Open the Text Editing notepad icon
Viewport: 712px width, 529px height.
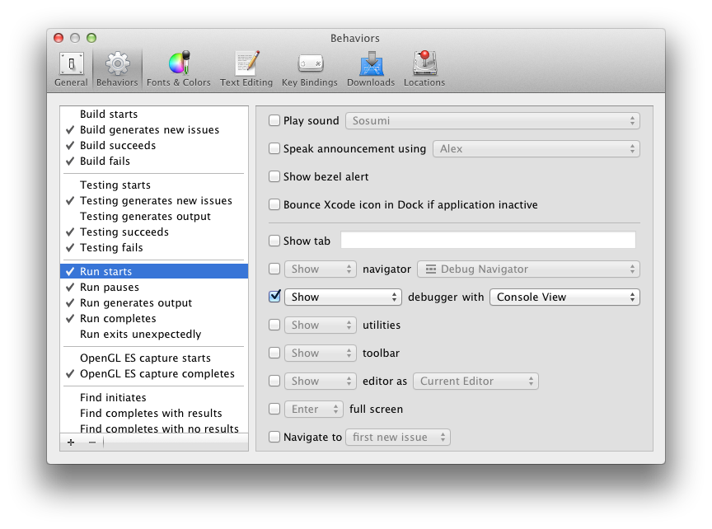246,63
